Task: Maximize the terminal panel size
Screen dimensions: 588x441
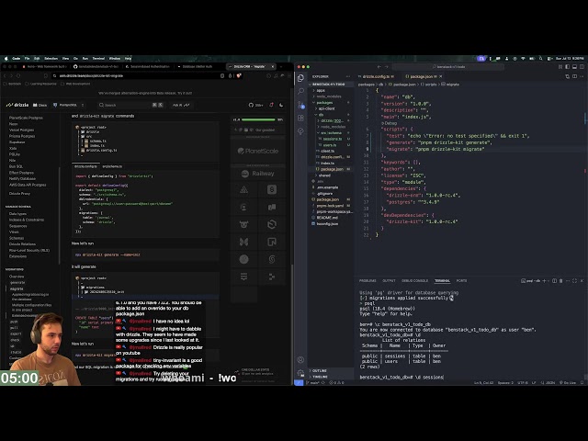Action: 574,280
